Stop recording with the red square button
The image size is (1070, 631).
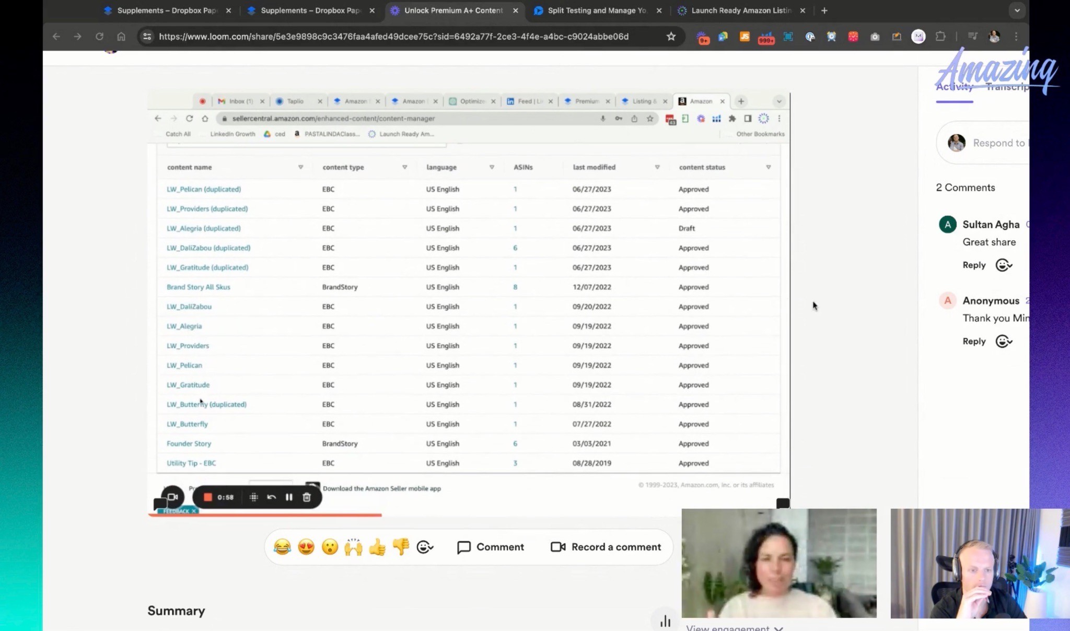pos(207,497)
